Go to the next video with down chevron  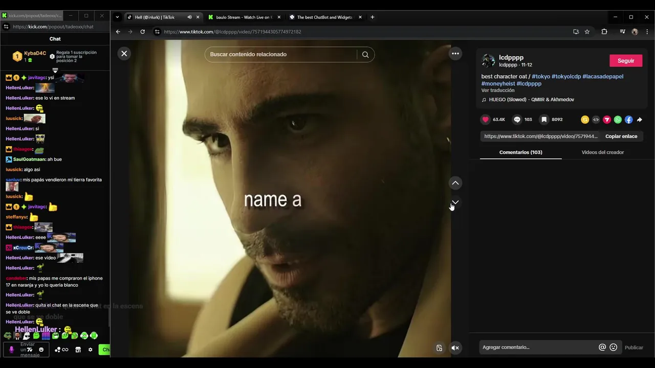[455, 202]
